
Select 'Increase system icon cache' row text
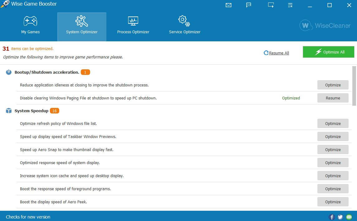(72, 176)
